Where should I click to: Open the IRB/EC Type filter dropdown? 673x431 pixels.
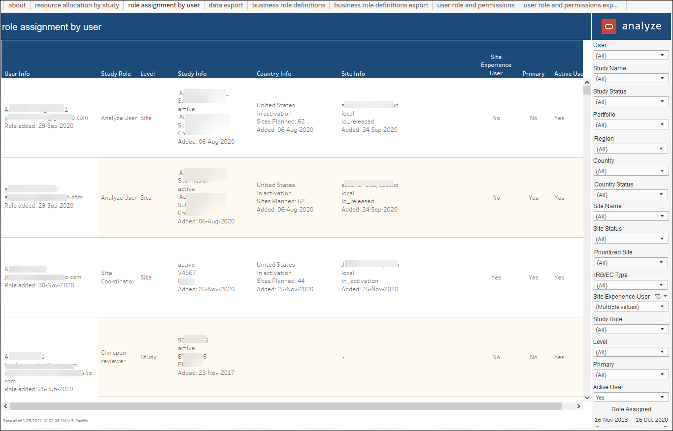[x=631, y=285]
